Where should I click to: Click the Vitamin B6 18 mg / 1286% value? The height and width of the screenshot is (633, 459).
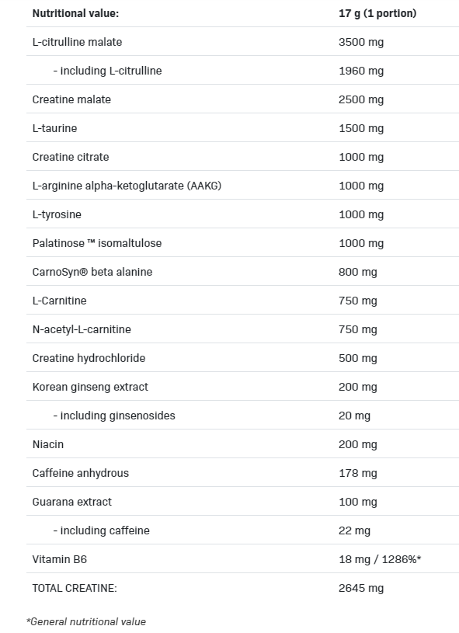[x=380, y=559]
